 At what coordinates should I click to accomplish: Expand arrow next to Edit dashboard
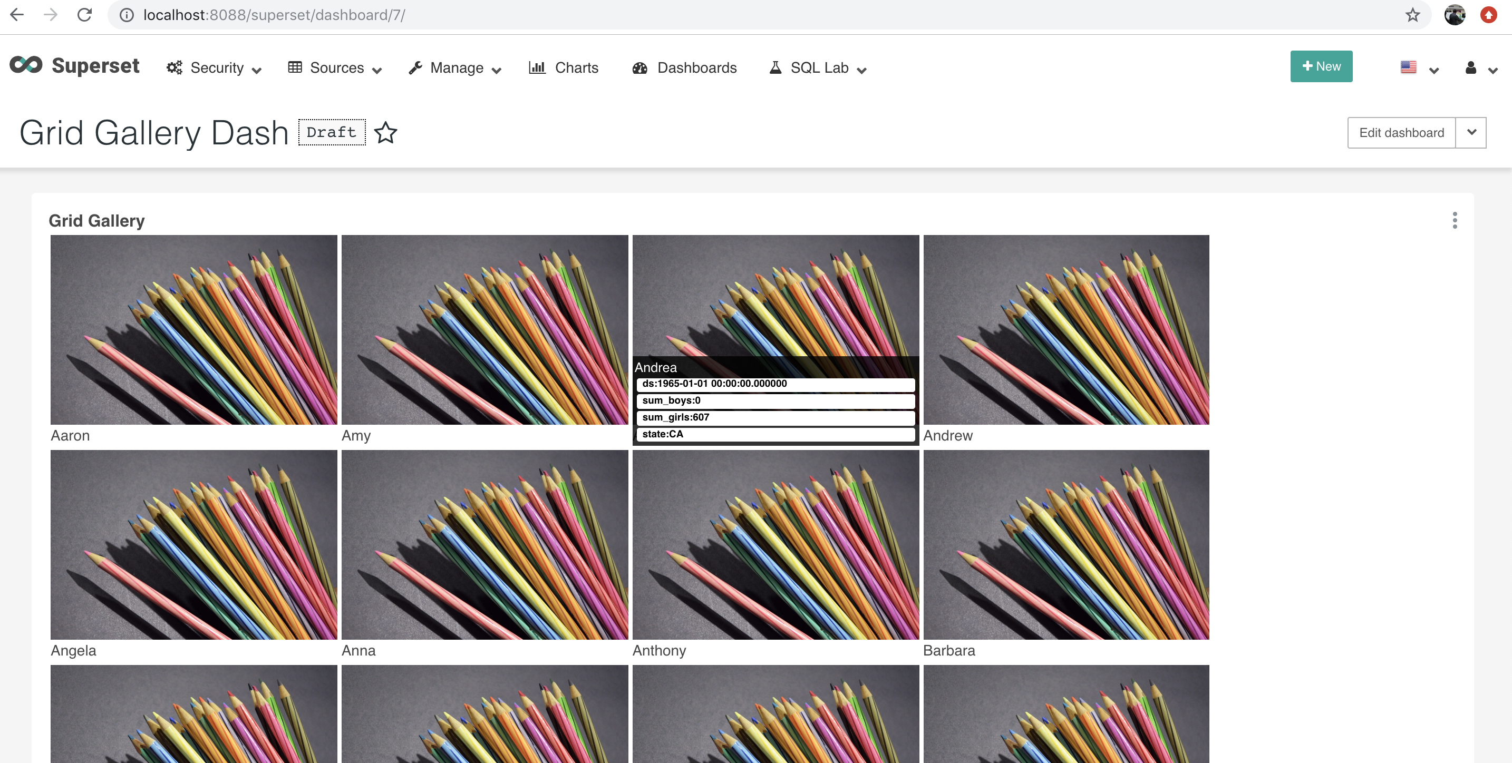click(x=1471, y=133)
